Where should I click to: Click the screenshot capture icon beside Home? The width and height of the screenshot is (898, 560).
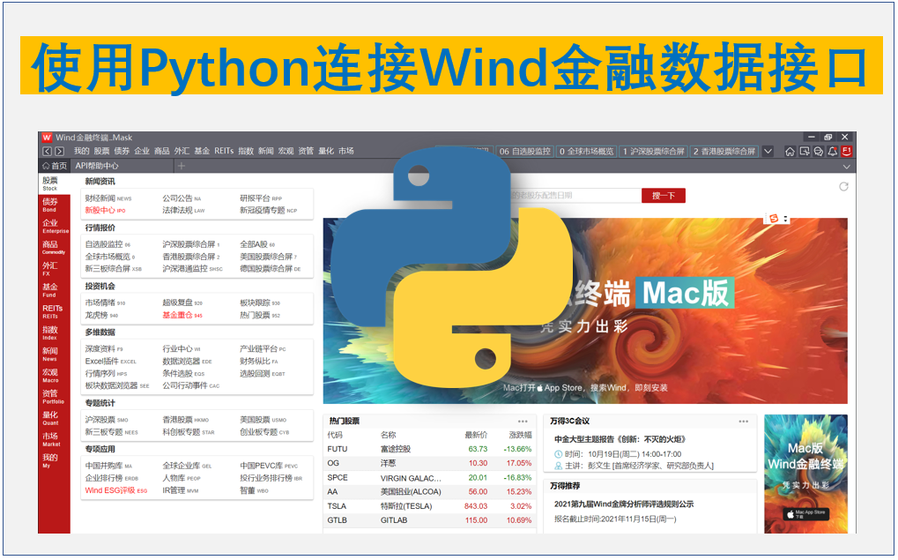pyautogui.click(x=805, y=152)
